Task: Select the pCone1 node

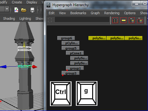Action: (x=75, y=53)
